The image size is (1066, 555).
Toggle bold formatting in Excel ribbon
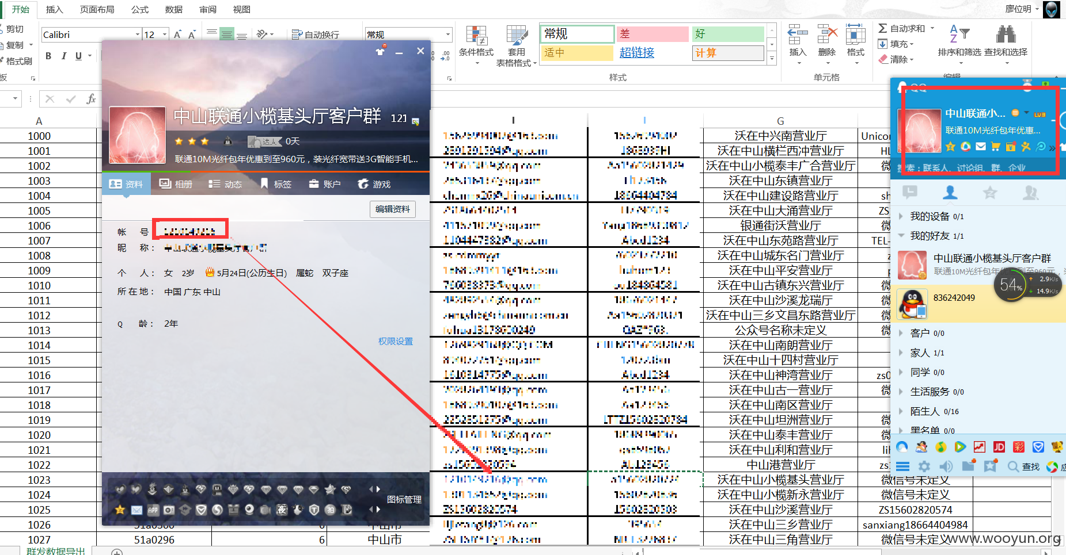48,56
